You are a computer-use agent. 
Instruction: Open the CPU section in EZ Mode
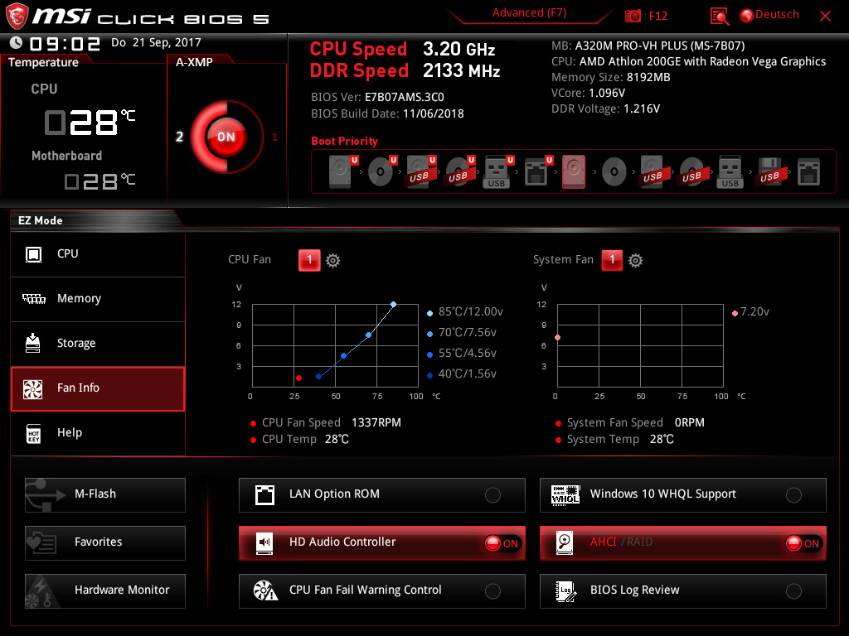click(x=98, y=254)
